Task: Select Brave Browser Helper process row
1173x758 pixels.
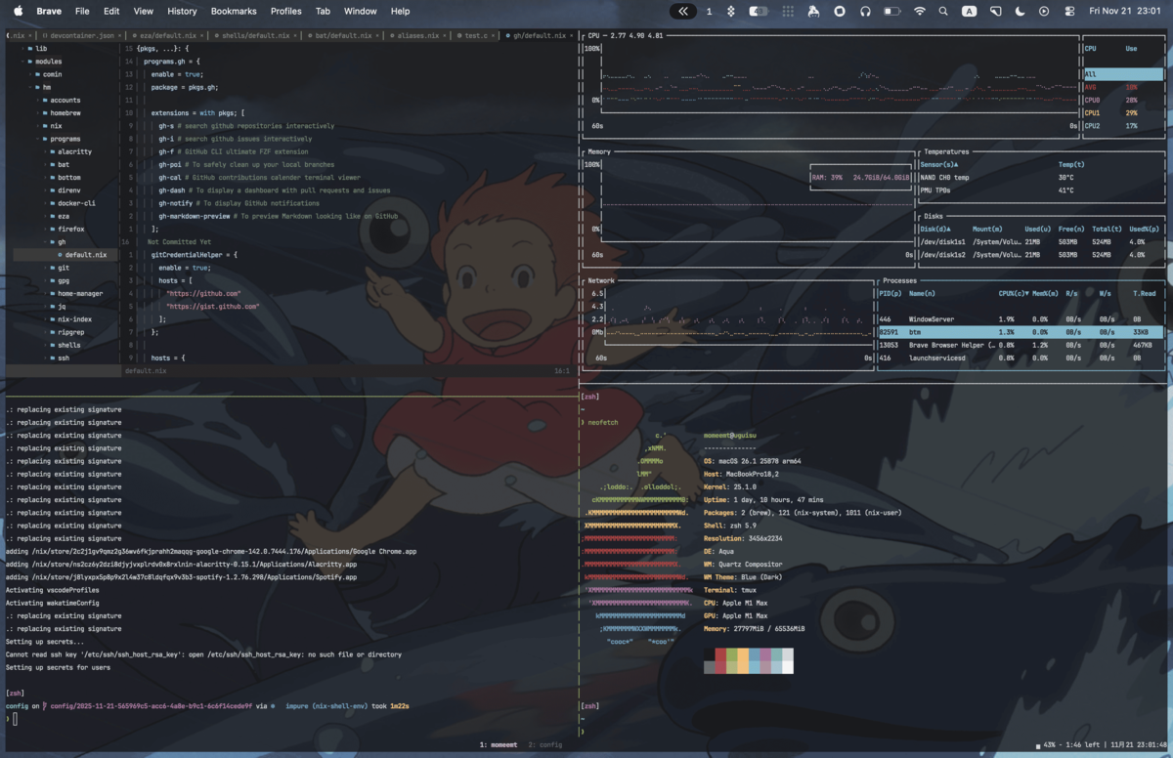Action: pyautogui.click(x=1021, y=345)
